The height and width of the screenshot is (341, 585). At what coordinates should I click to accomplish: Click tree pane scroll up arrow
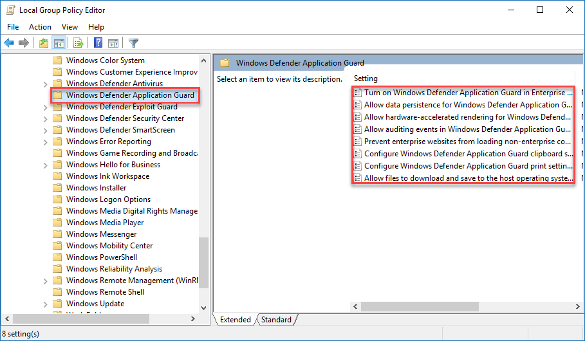click(204, 60)
